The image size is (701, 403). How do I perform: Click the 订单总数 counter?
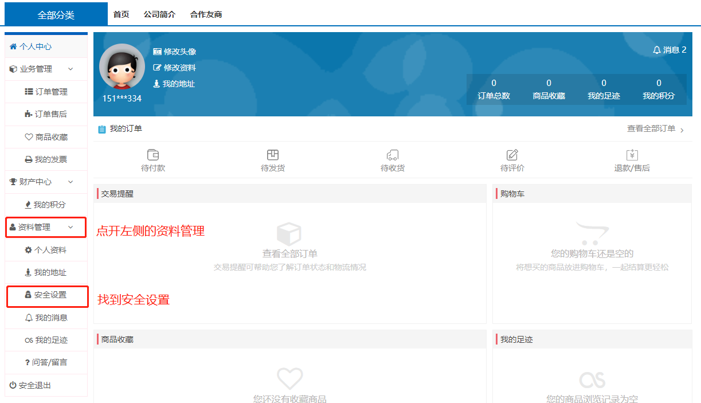point(494,89)
